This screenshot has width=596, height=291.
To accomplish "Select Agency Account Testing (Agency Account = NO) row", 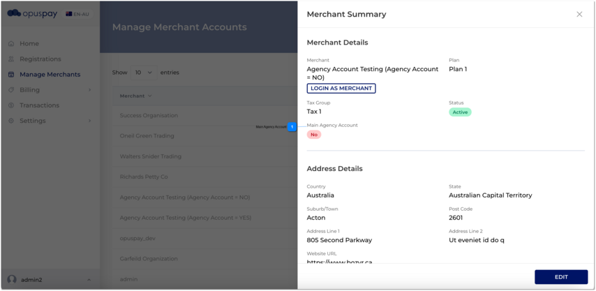I will pos(204,197).
